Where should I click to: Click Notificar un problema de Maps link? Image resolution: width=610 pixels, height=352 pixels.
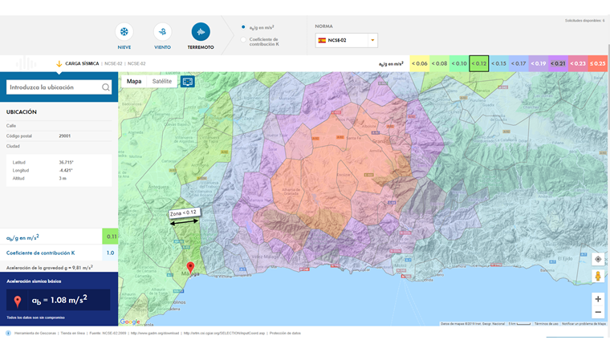pyautogui.click(x=584, y=324)
